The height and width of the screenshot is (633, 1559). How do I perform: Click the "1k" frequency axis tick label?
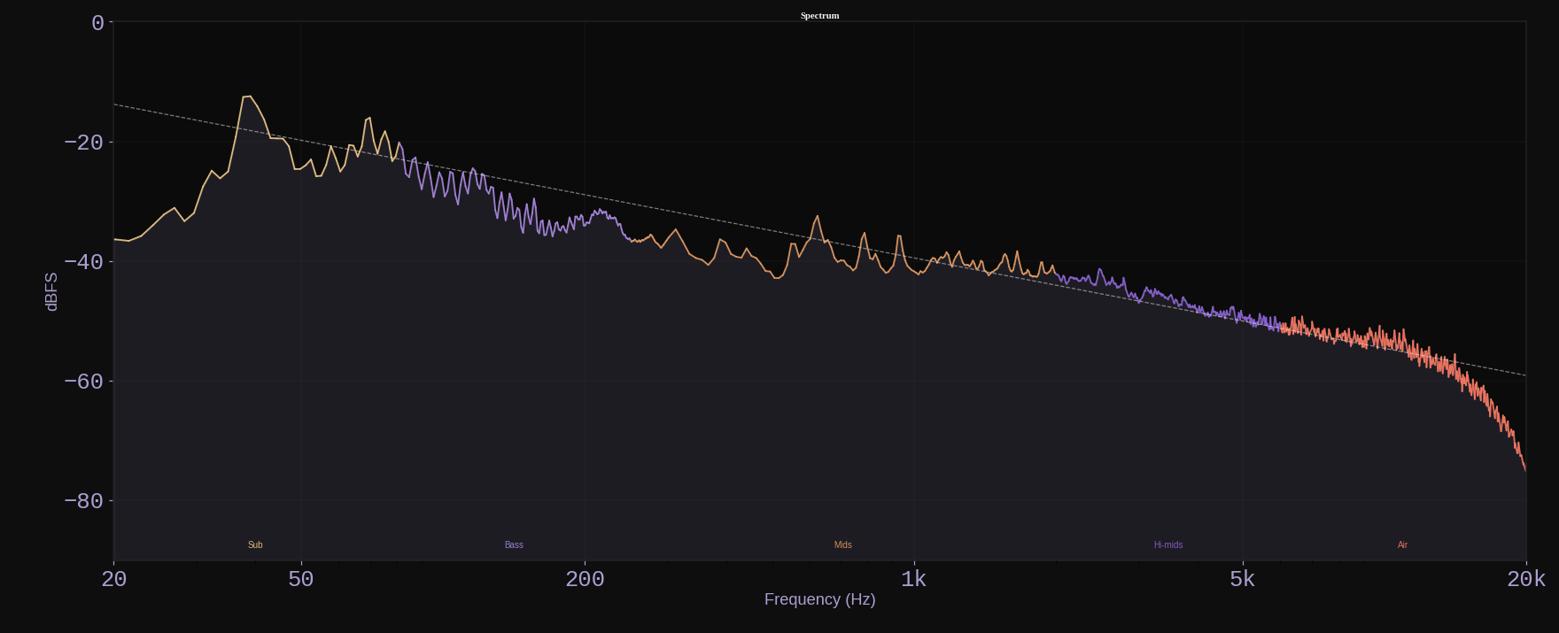[x=914, y=579]
